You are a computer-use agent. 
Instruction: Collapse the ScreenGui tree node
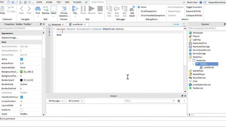click(190, 60)
